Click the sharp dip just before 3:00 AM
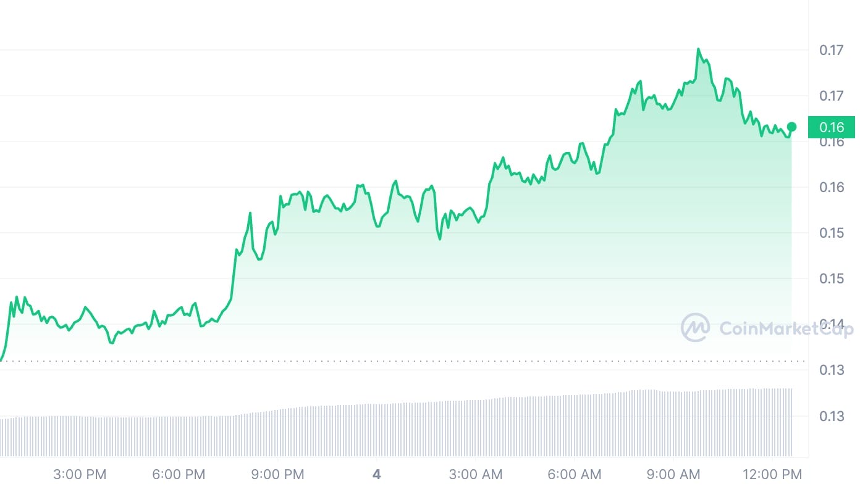 click(440, 239)
